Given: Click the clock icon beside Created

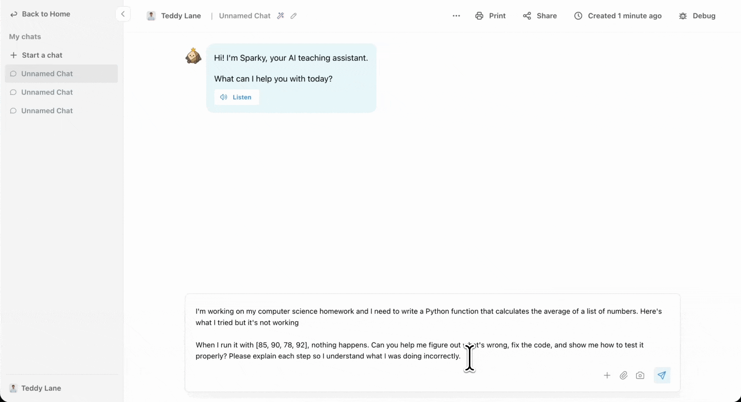Looking at the screenshot, I should [x=578, y=16].
